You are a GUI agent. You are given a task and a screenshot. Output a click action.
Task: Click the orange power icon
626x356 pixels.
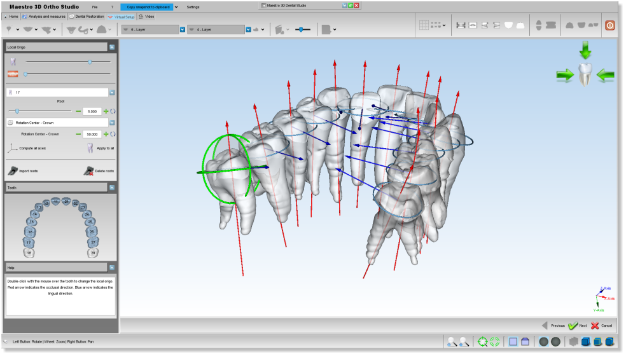tap(609, 25)
